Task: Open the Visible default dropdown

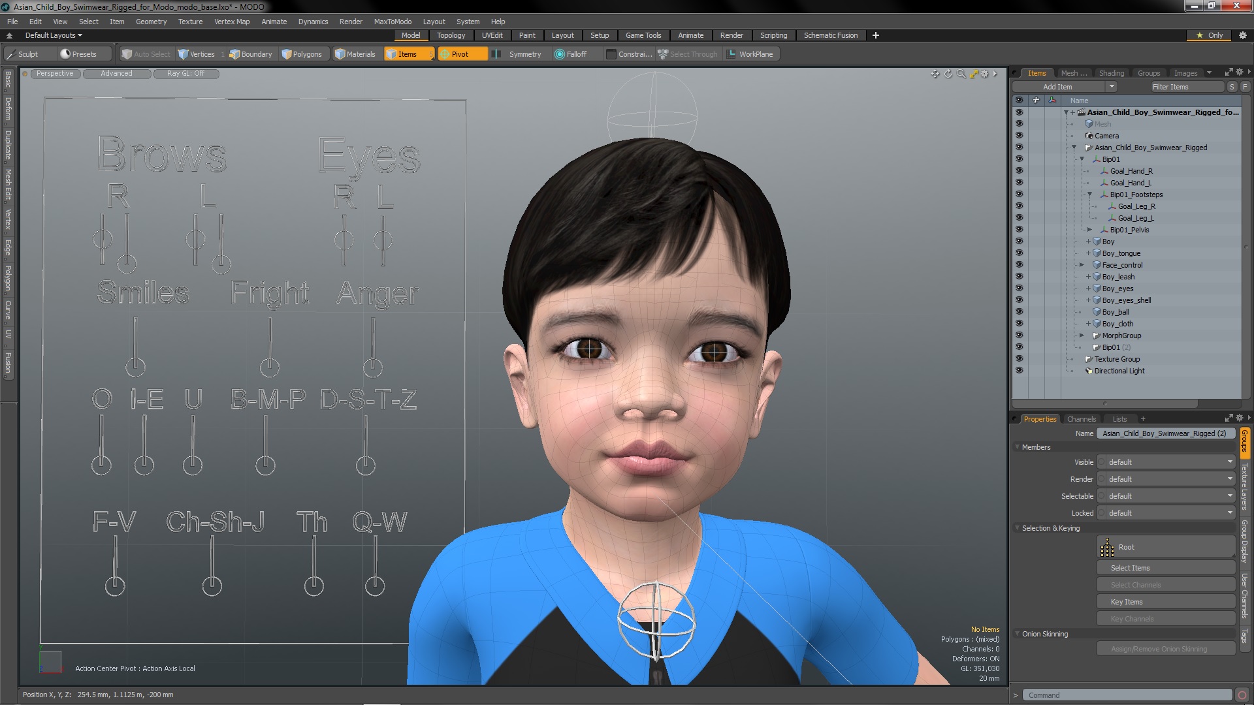Action: click(1166, 462)
